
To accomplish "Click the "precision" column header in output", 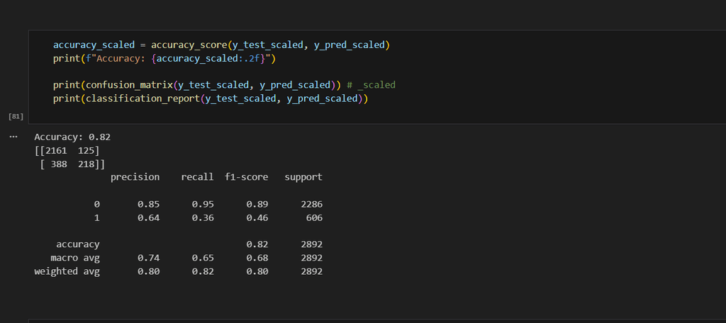I will (135, 177).
